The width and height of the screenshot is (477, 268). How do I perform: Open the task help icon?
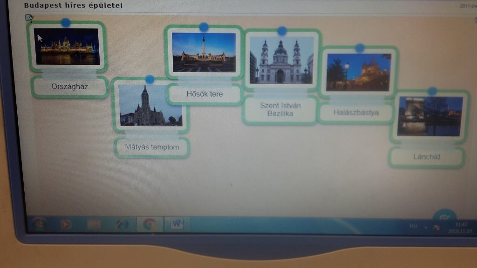[29, 19]
